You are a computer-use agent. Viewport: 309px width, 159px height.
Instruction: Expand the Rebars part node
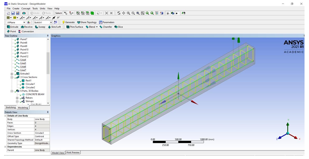(17, 98)
